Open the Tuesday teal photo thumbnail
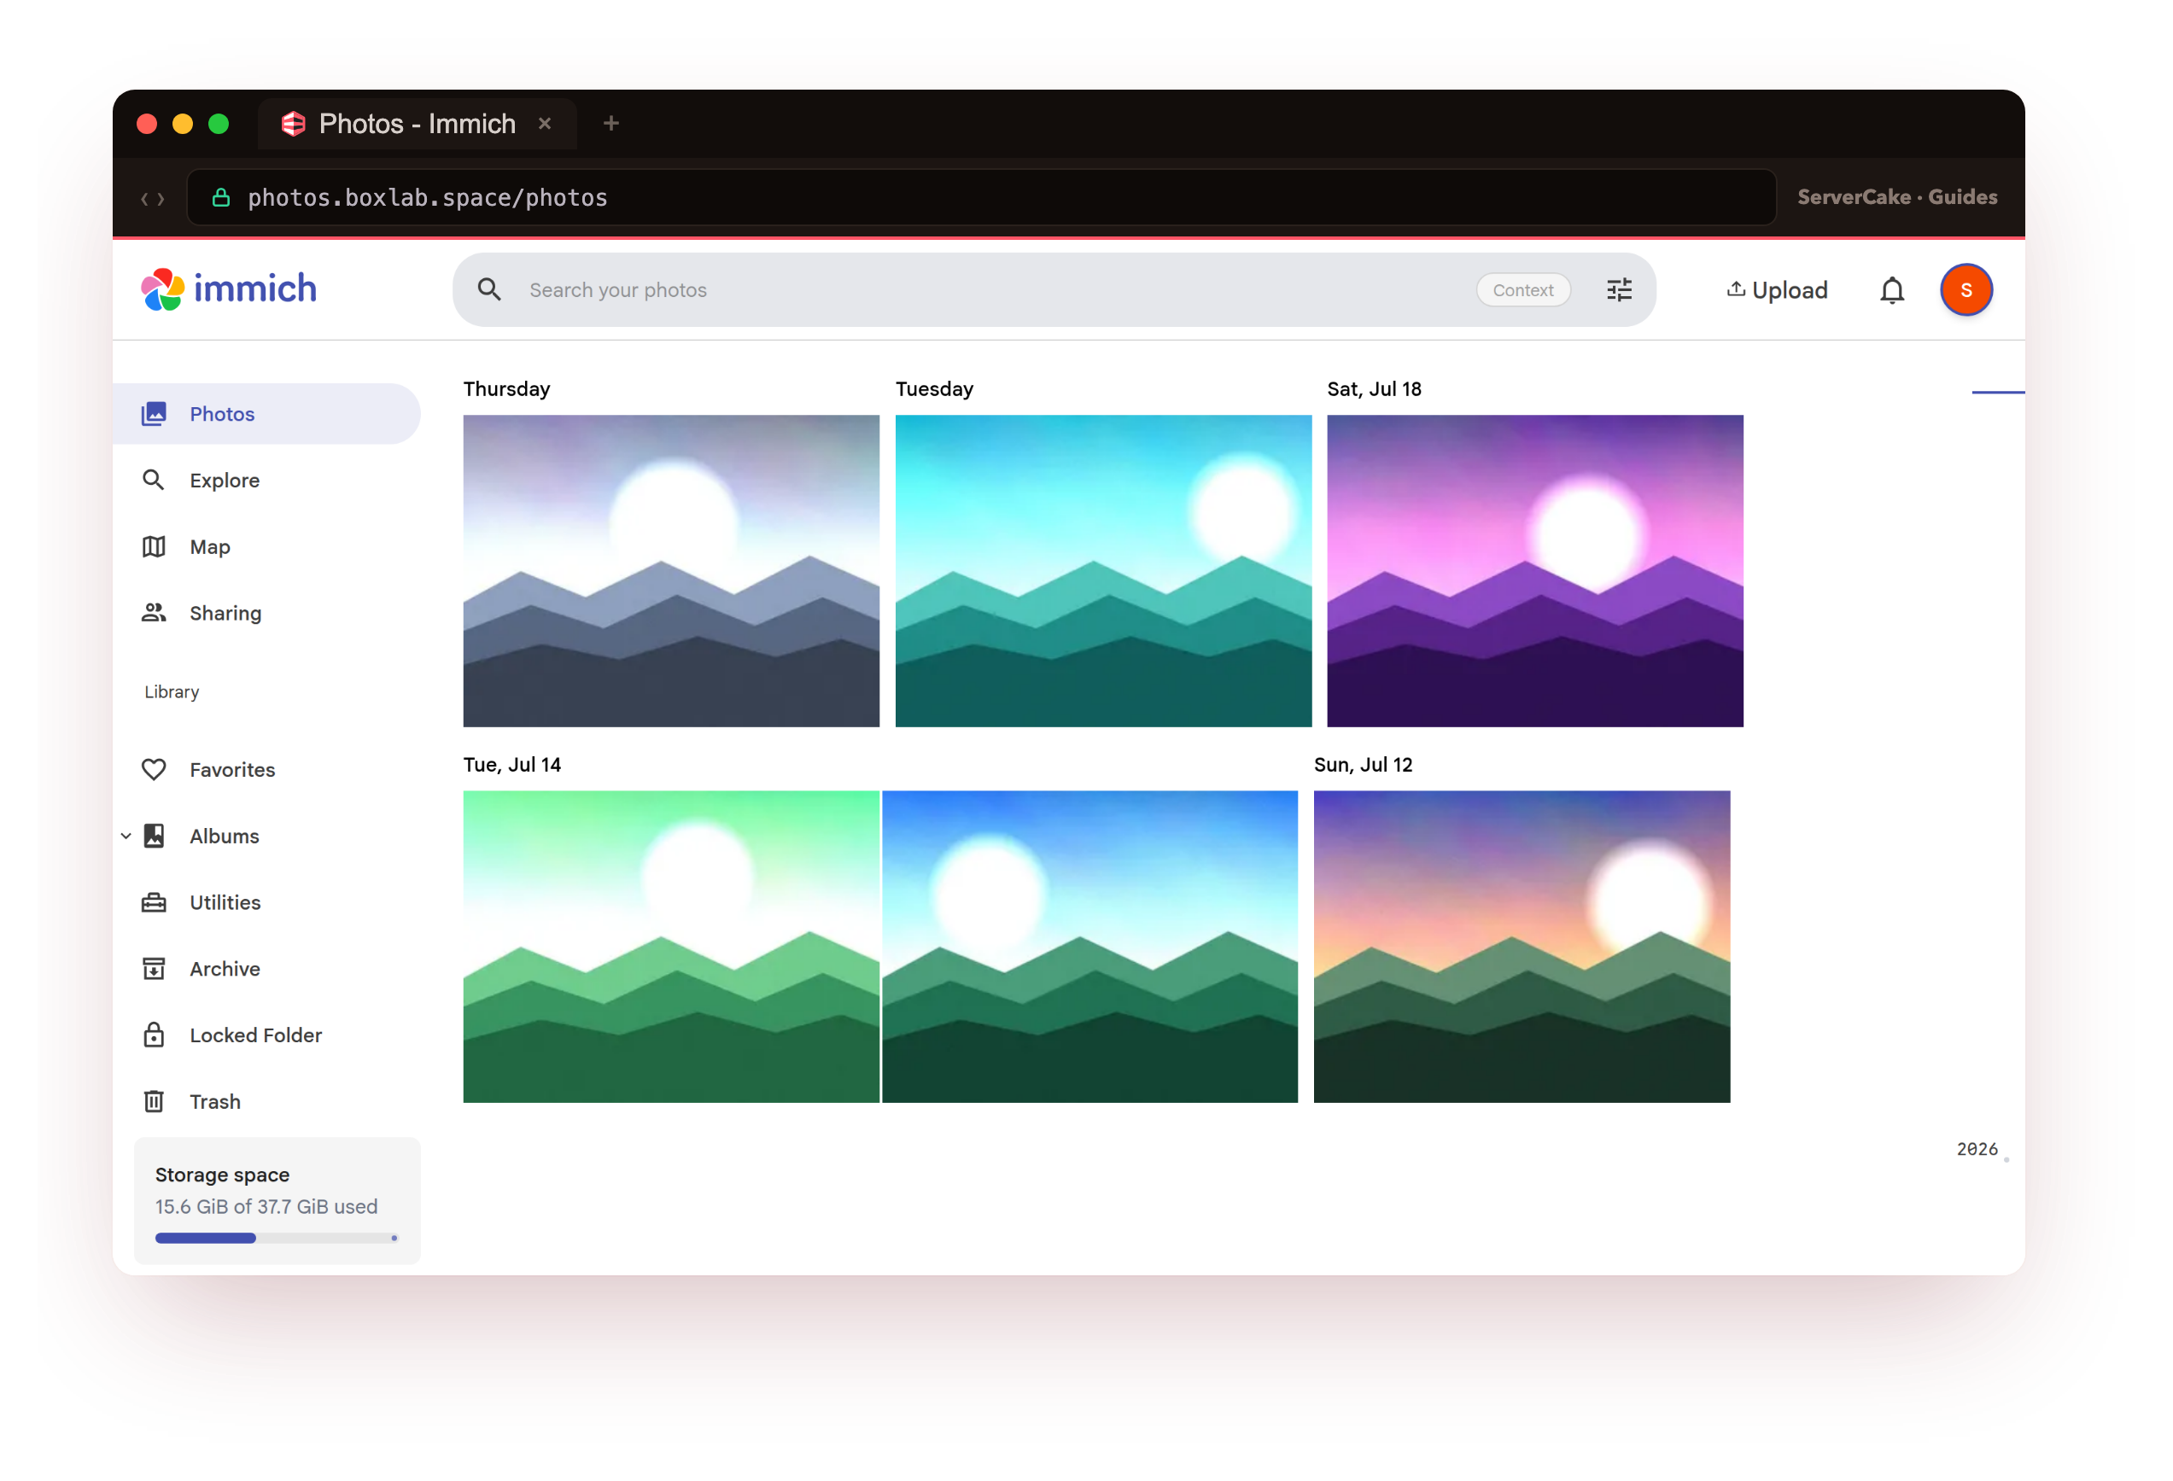 point(1103,571)
